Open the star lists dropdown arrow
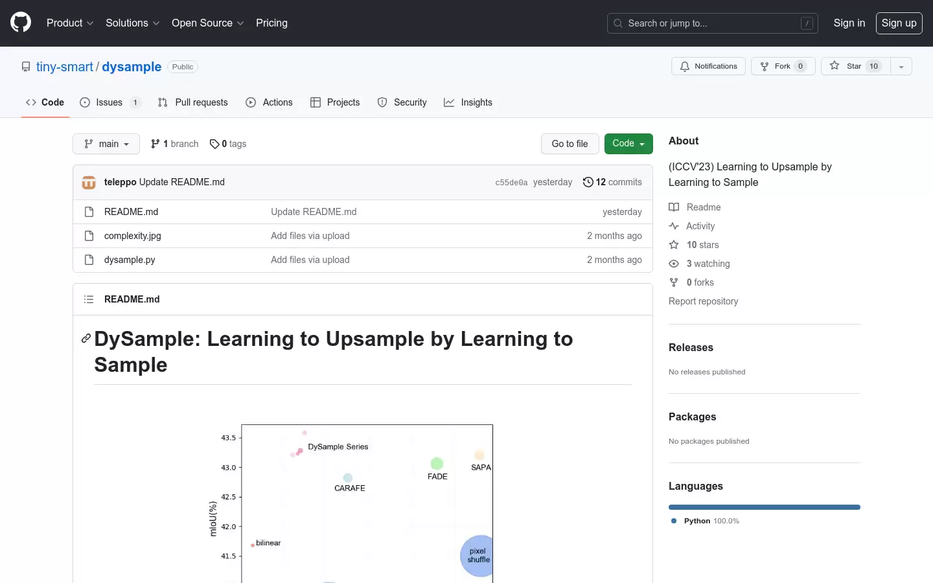The height and width of the screenshot is (583, 933). tap(901, 66)
